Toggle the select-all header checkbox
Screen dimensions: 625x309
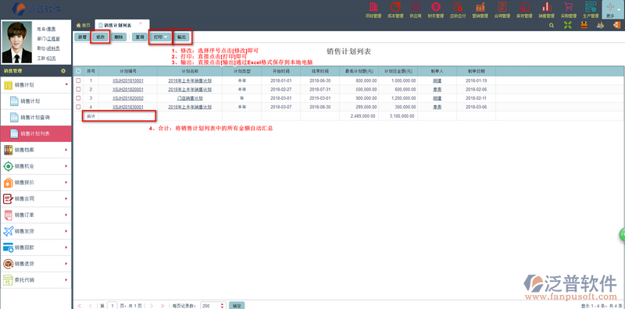[78, 71]
